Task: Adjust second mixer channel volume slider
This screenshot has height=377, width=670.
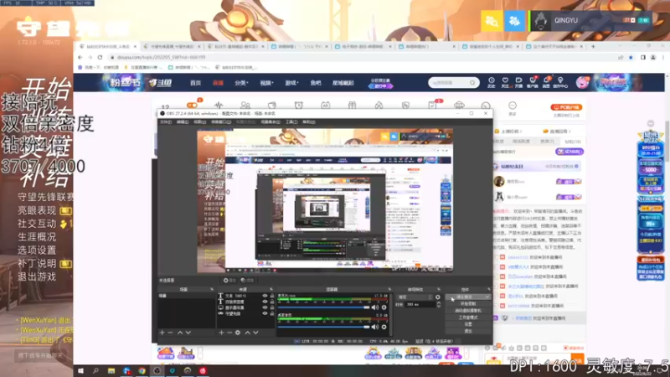Action: click(x=323, y=327)
